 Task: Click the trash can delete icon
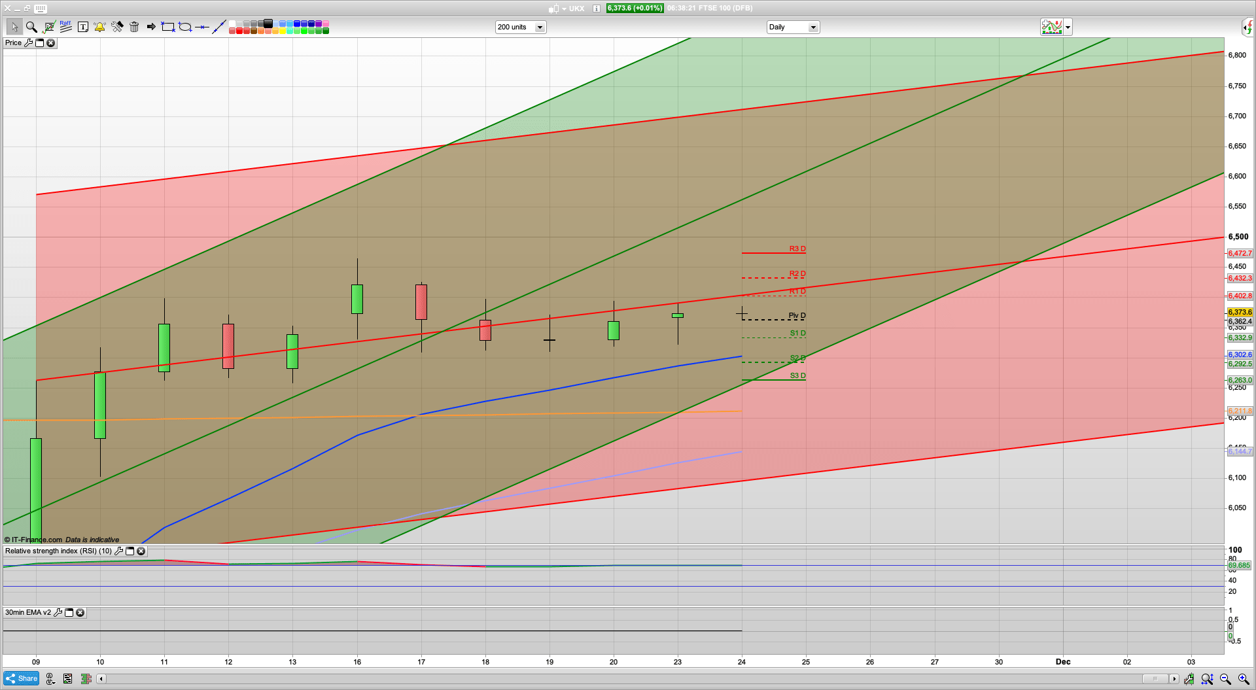(134, 27)
